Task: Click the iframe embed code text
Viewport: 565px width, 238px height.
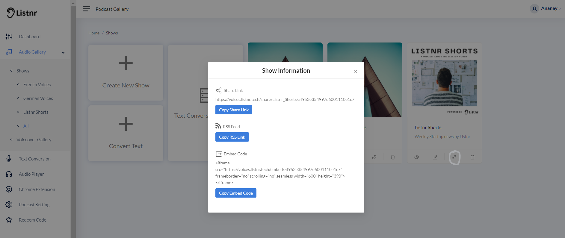Action: [x=280, y=173]
